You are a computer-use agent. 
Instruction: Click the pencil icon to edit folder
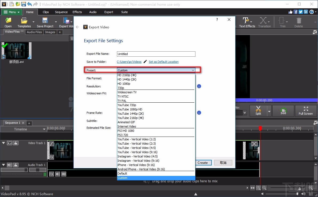click(x=145, y=61)
